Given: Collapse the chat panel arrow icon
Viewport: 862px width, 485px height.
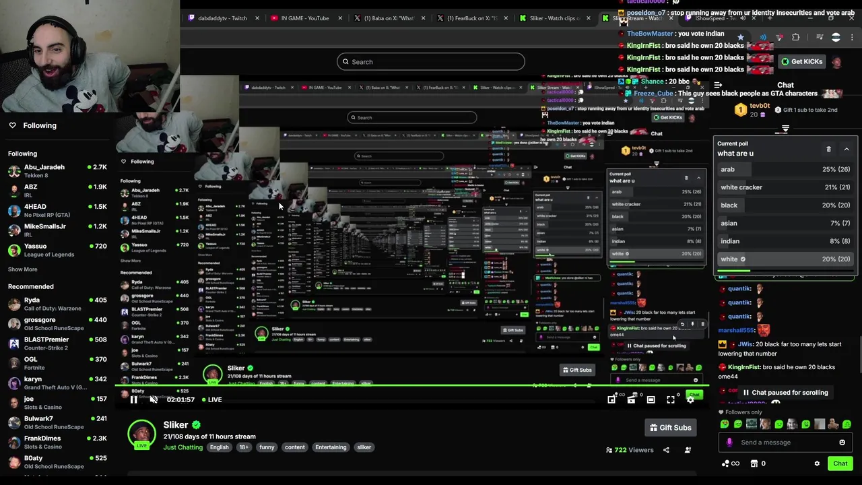Looking at the screenshot, I should pos(718,86).
